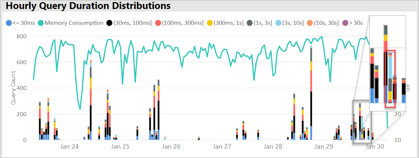
Task: Click the 'Jan 28' x-axis label
Action: (273, 146)
